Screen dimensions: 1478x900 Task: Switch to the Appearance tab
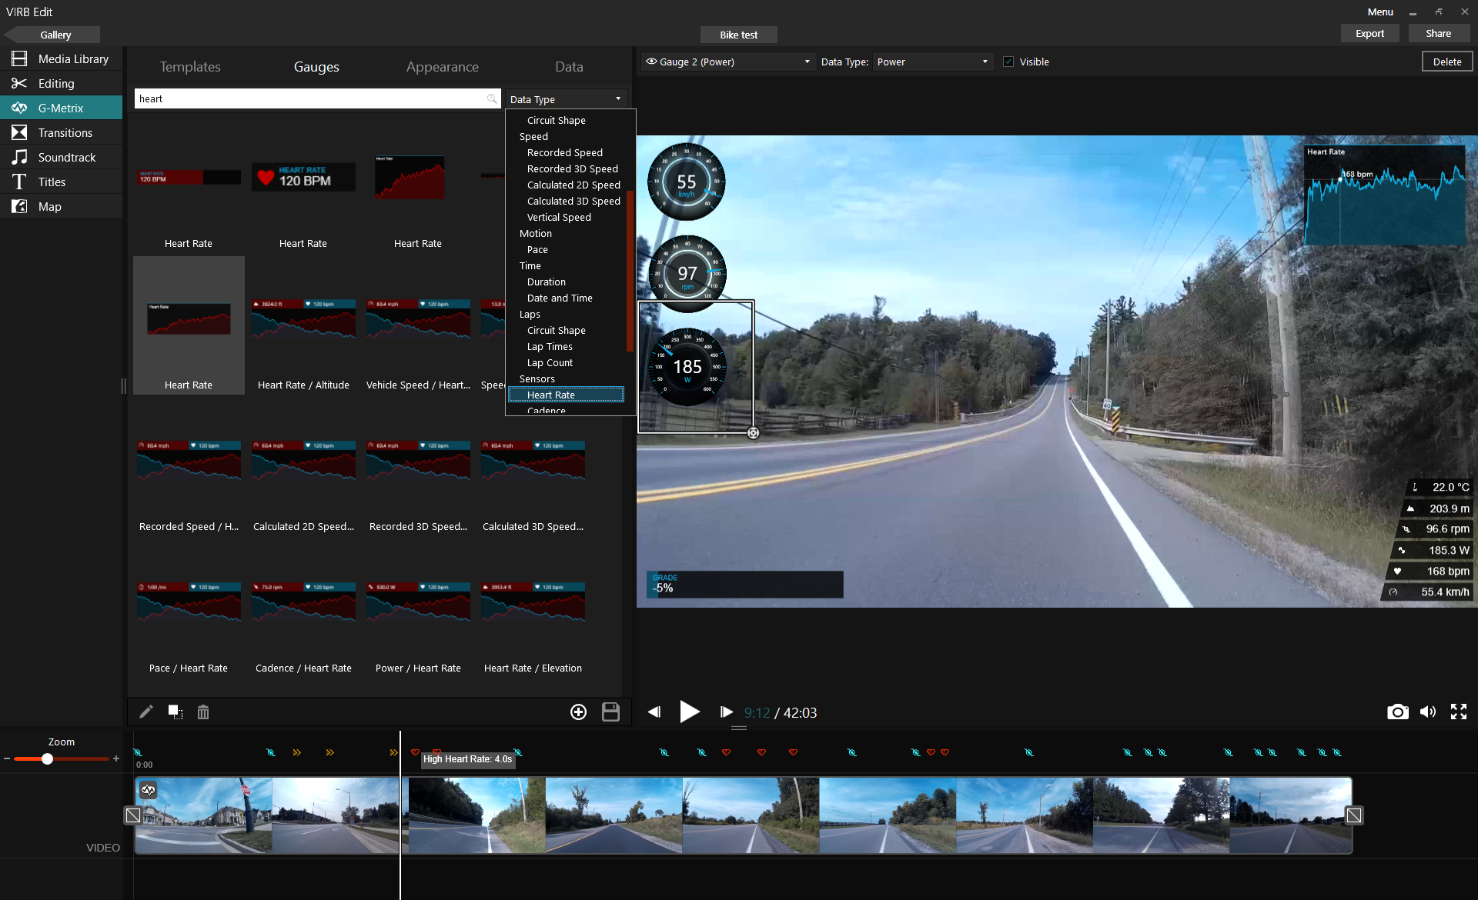click(x=442, y=67)
